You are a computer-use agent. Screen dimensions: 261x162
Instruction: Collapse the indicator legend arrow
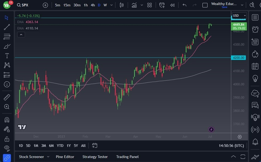(x=21, y=34)
